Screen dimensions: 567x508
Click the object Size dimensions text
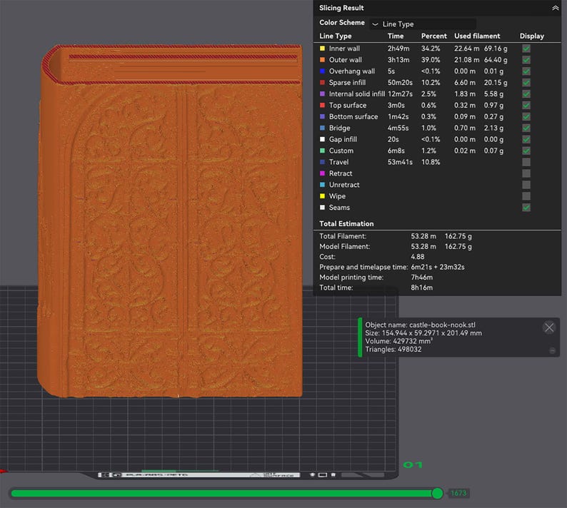(x=423, y=333)
